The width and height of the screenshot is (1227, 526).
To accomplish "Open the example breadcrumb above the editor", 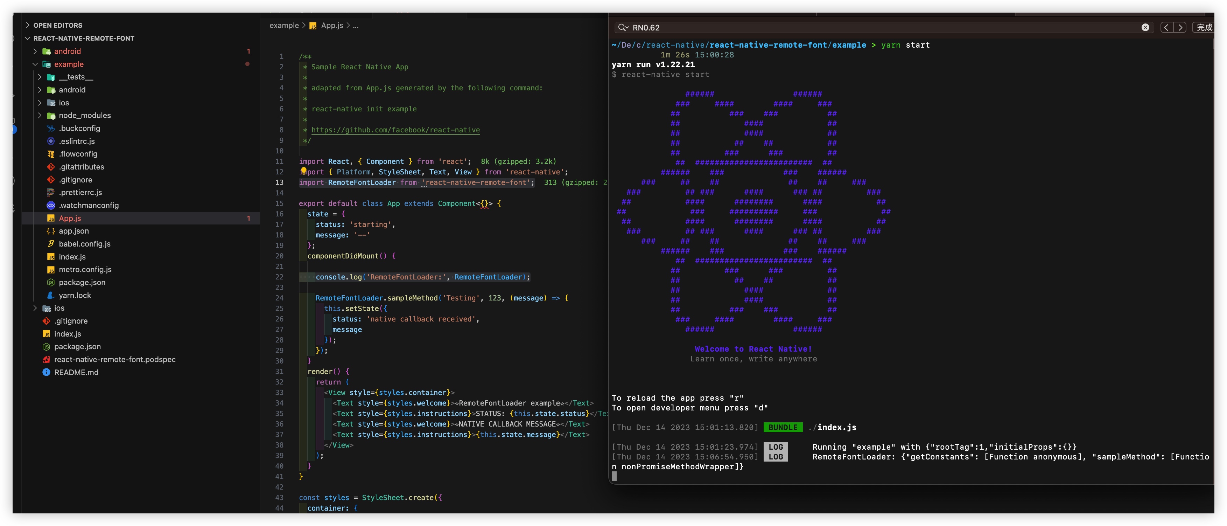I will (285, 25).
